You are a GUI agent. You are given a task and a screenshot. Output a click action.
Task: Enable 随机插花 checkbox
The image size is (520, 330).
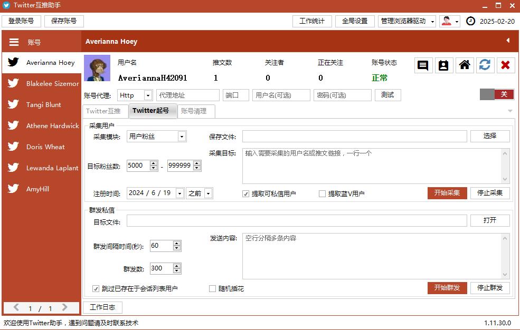(213, 289)
